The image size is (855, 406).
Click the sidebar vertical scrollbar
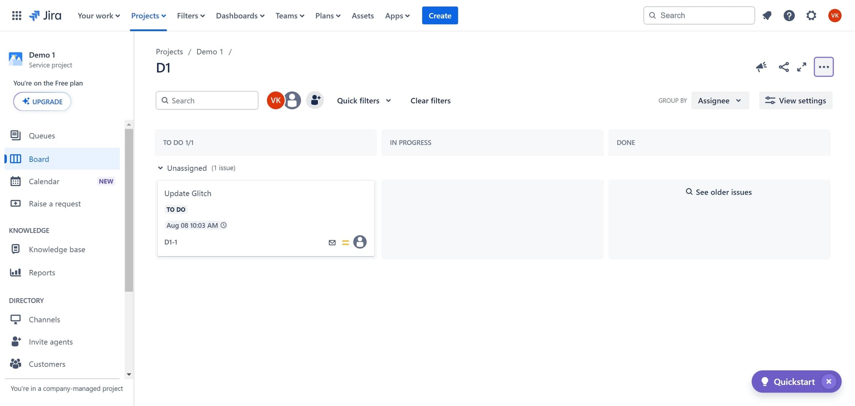[129, 209]
